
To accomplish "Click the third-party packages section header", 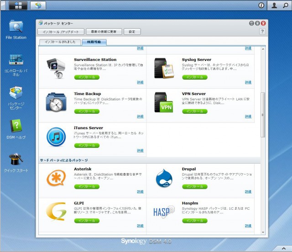I will point(149,160).
